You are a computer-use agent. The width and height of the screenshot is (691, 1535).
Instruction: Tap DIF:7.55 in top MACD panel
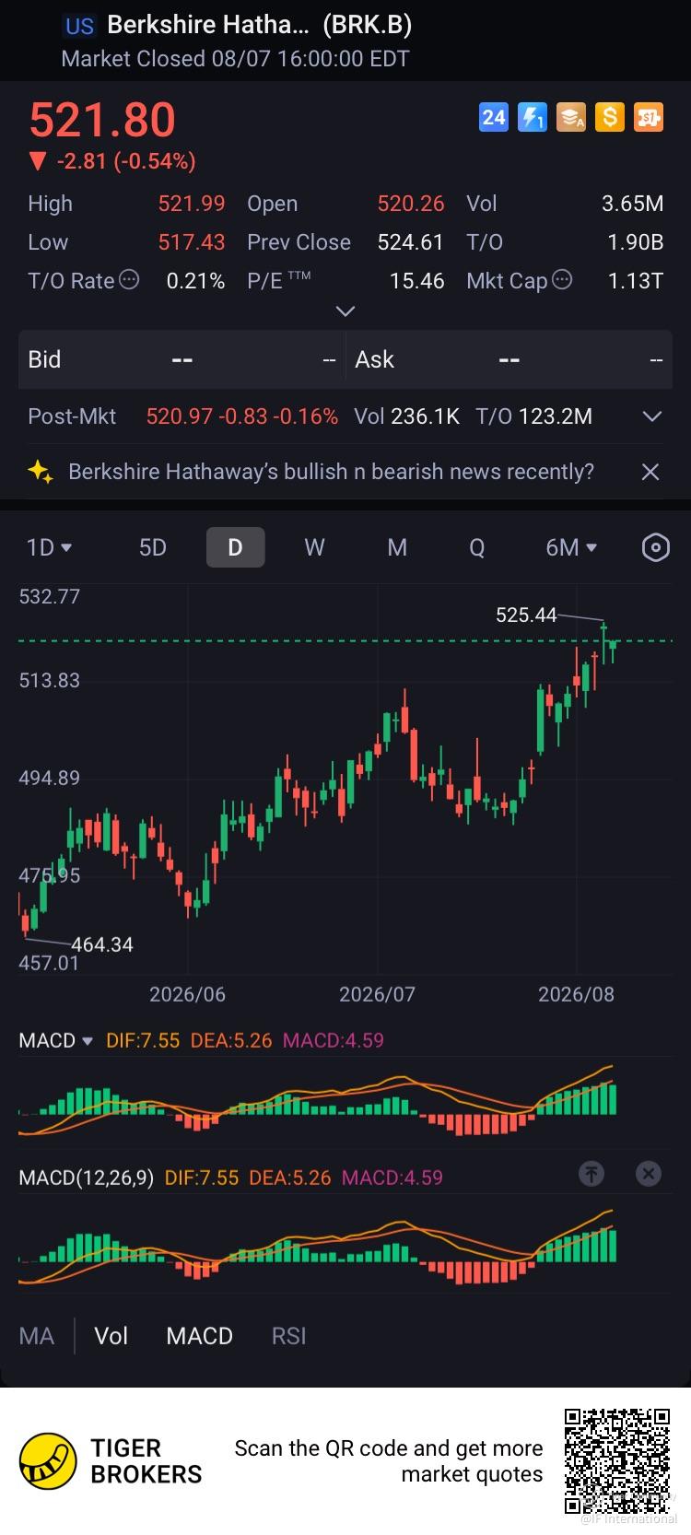pyautogui.click(x=143, y=1040)
